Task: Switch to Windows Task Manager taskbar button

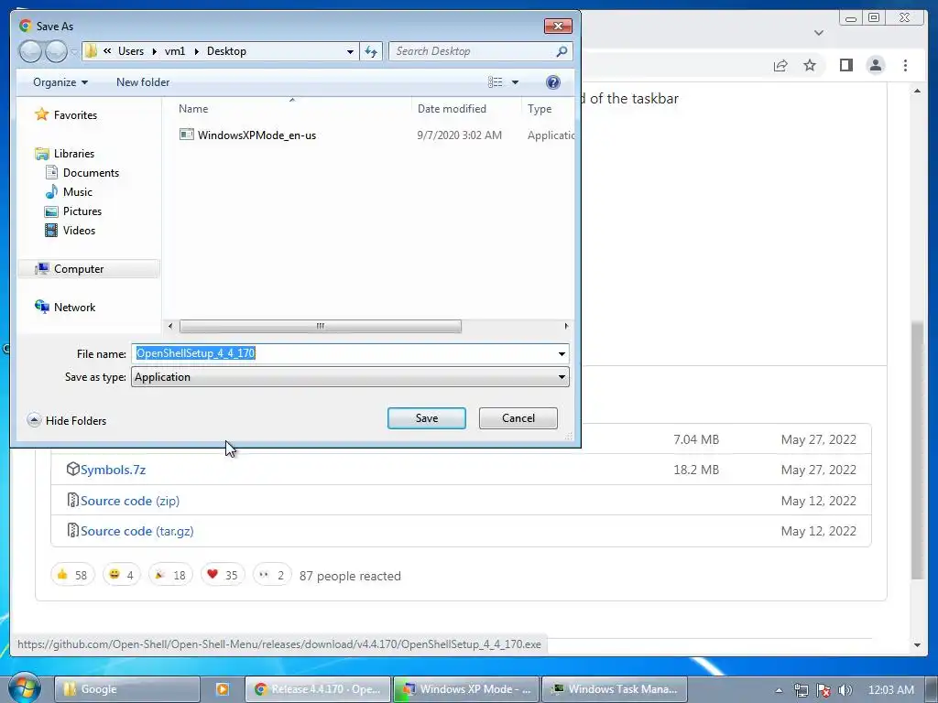Action: click(x=615, y=689)
